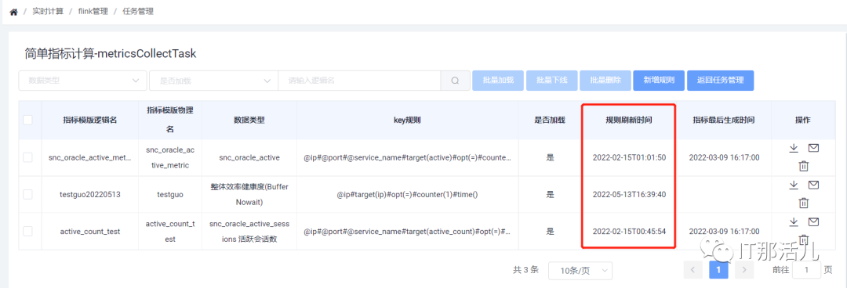Click the 规则刷新时间 column header
The width and height of the screenshot is (847, 288).
[629, 121]
